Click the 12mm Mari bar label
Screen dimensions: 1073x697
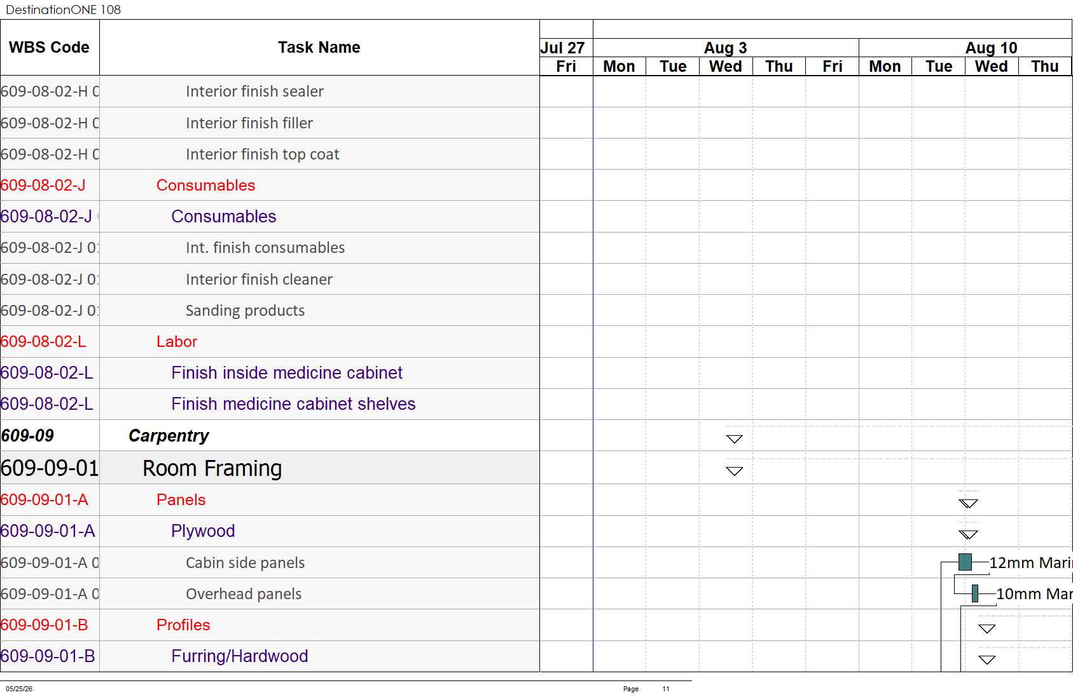(1030, 563)
